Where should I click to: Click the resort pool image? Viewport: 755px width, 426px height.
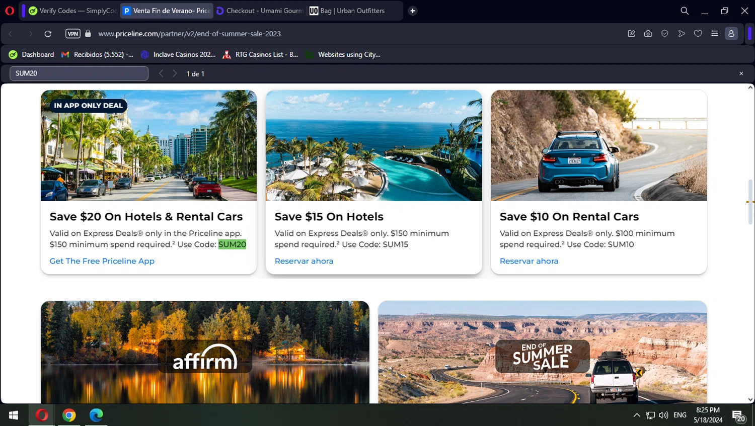(373, 145)
